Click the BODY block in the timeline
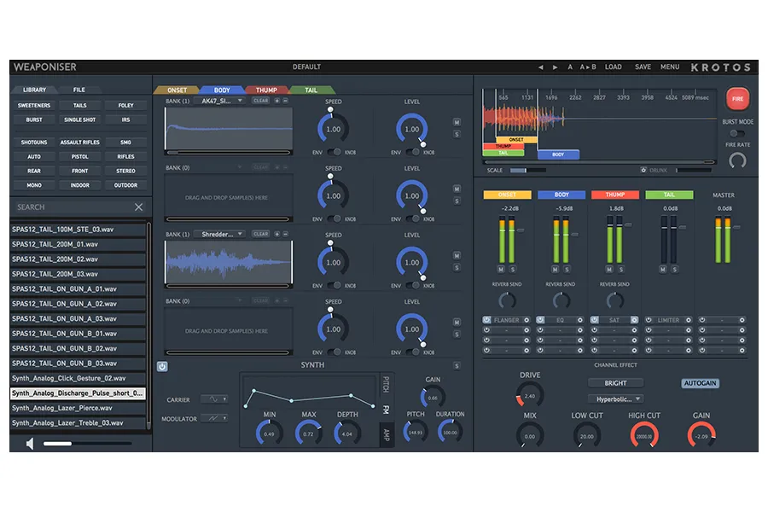The image size is (768, 512). 558,154
